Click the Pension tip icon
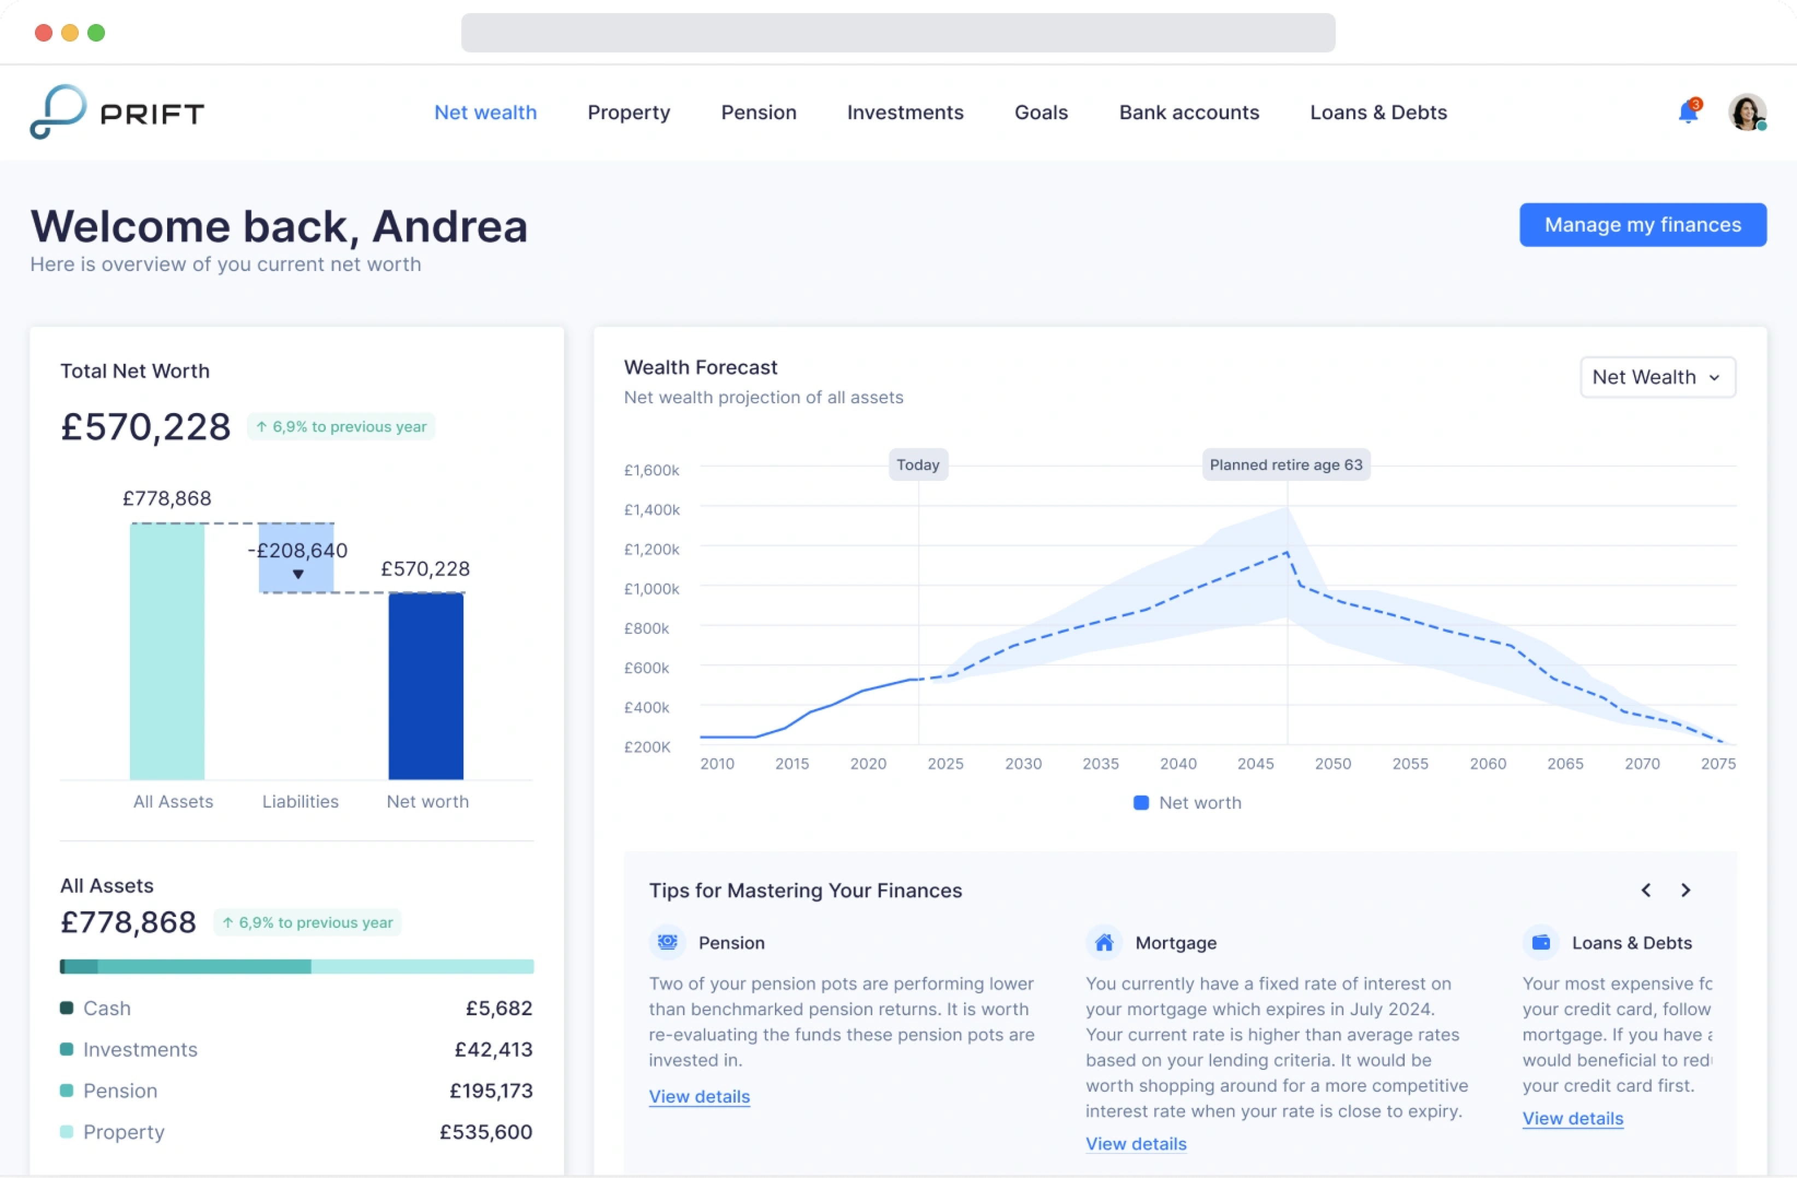 [667, 943]
